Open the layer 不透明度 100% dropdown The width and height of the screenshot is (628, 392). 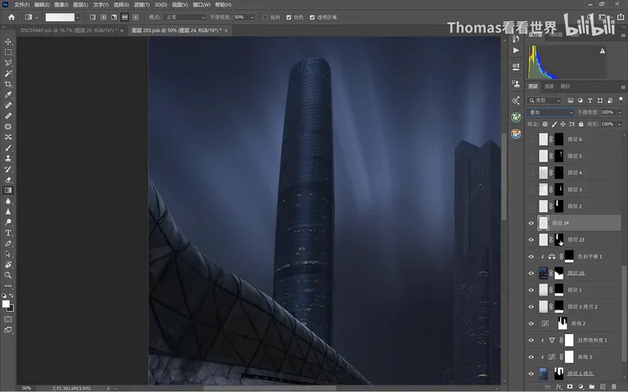coord(619,113)
